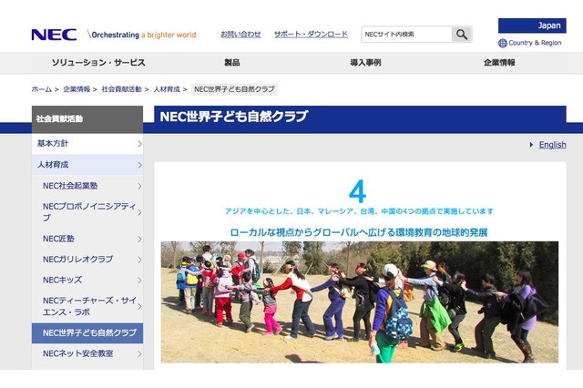Select the highlighted NEC世界子ども自然クラブ sidebar item

pos(87,333)
